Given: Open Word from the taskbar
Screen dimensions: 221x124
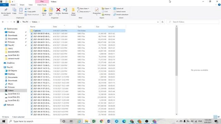Looking at the screenshot, I should [109, 121].
